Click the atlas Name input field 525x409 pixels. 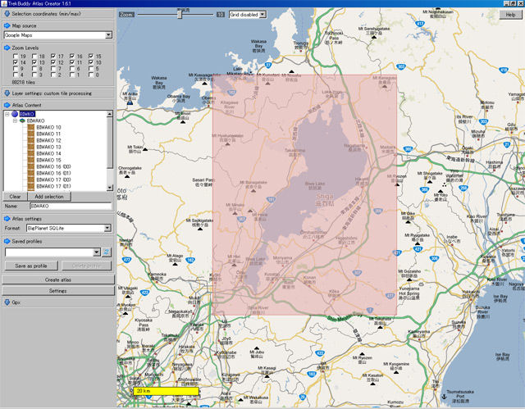pyautogui.click(x=71, y=206)
